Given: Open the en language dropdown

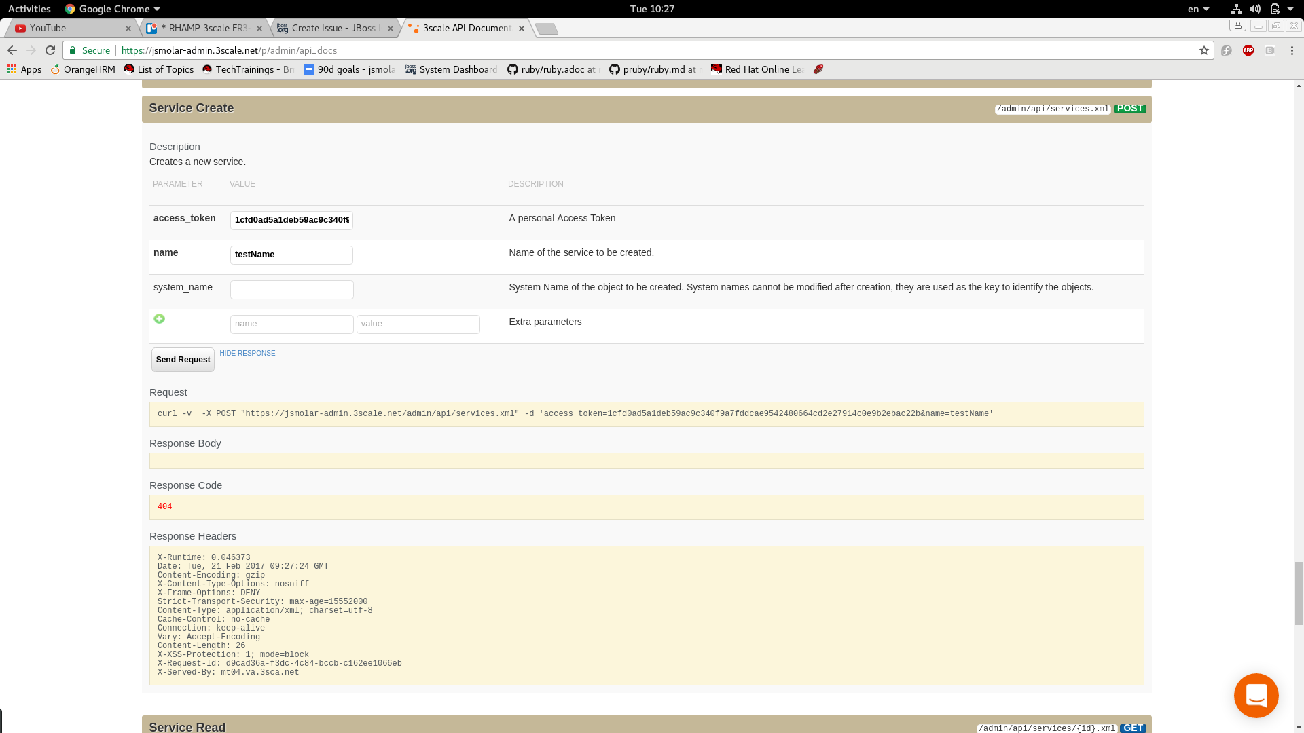Looking at the screenshot, I should (1198, 9).
